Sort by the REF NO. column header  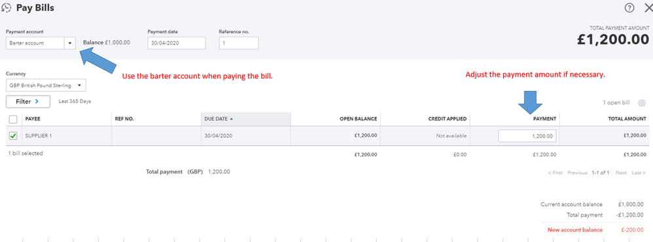(124, 118)
